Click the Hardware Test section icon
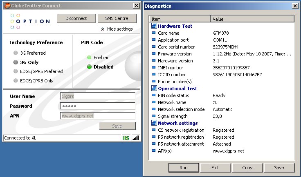The width and height of the screenshot is (301, 177). [x=154, y=26]
